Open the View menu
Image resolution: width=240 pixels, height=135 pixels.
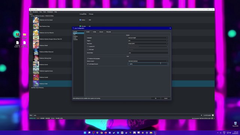40,12
